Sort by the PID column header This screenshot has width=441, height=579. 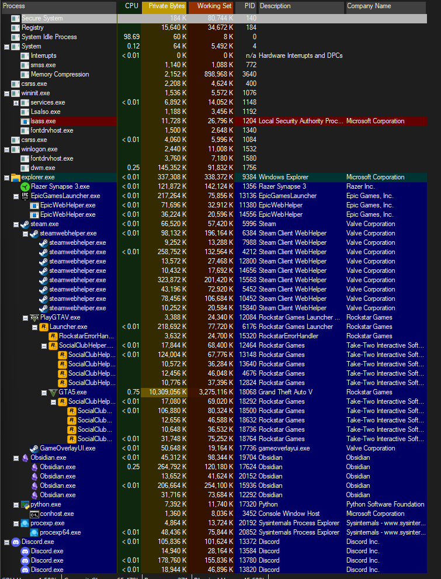[246, 6]
